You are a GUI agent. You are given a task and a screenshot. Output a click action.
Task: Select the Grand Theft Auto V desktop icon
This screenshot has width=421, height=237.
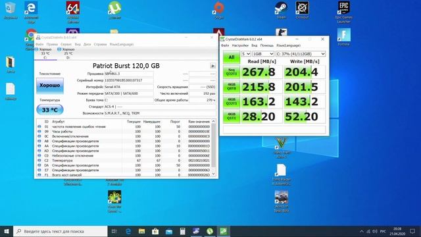282,147
